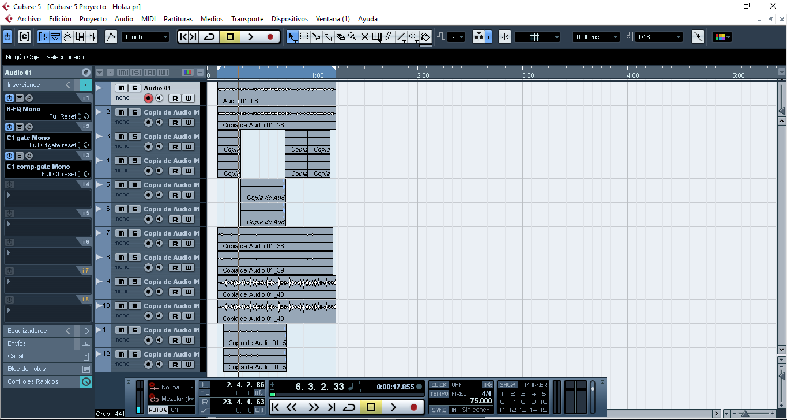Activate the Zoom magnifier tool
The height and width of the screenshot is (420, 787).
point(352,37)
